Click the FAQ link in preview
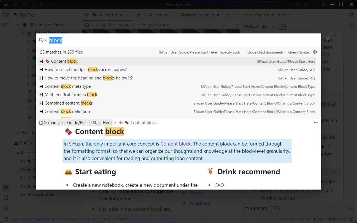The image size is (357, 223). pyautogui.click(x=219, y=185)
